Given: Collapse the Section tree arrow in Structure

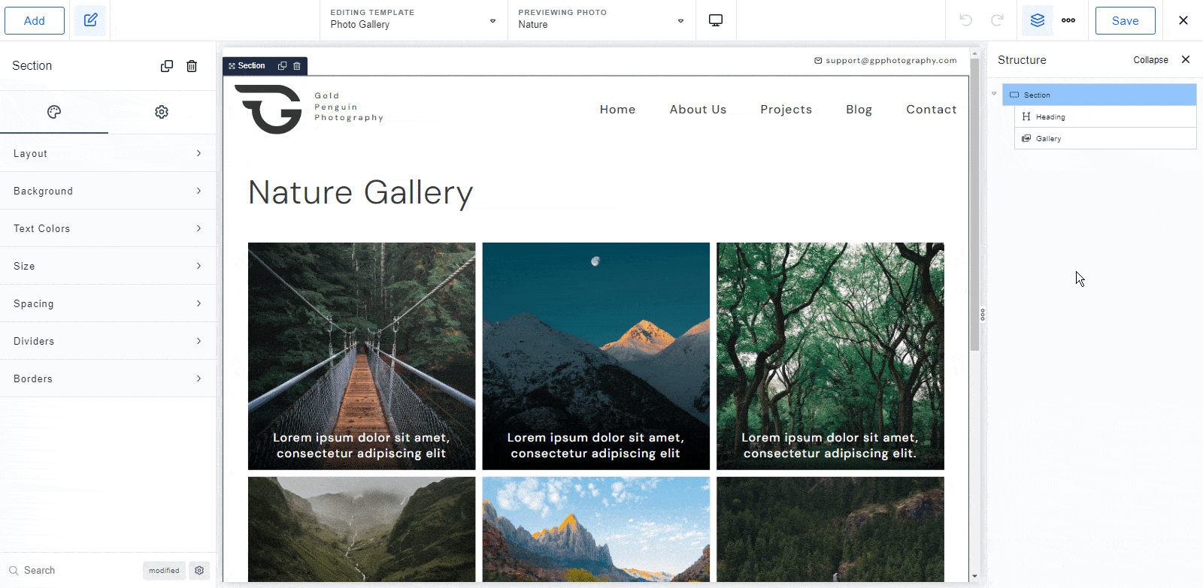Looking at the screenshot, I should [x=994, y=95].
